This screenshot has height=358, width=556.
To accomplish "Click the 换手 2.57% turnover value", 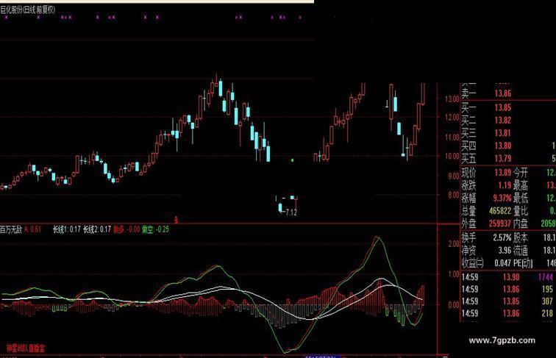I will pyautogui.click(x=502, y=237).
